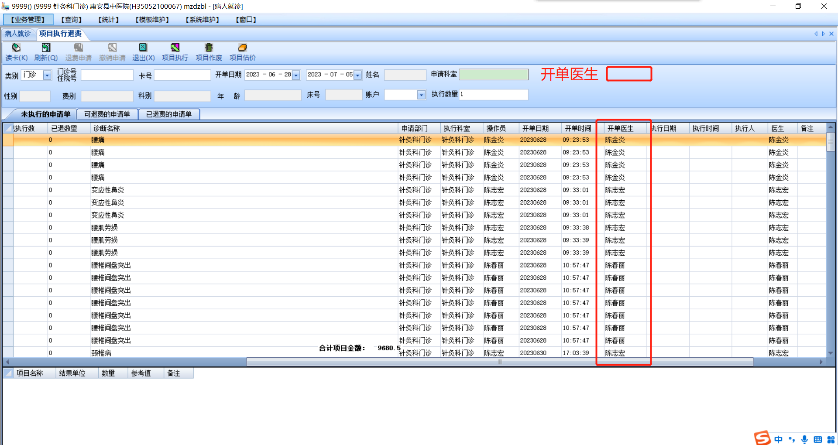
Task: Click the select-all corner cell of main grid
Action: click(8, 128)
